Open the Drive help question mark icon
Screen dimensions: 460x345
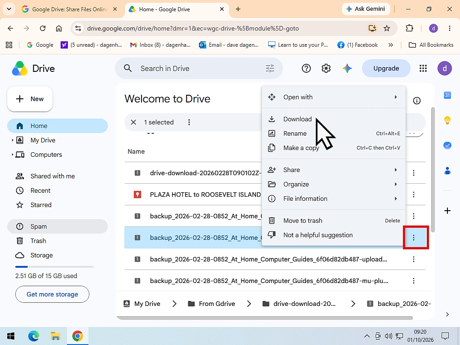[x=306, y=68]
